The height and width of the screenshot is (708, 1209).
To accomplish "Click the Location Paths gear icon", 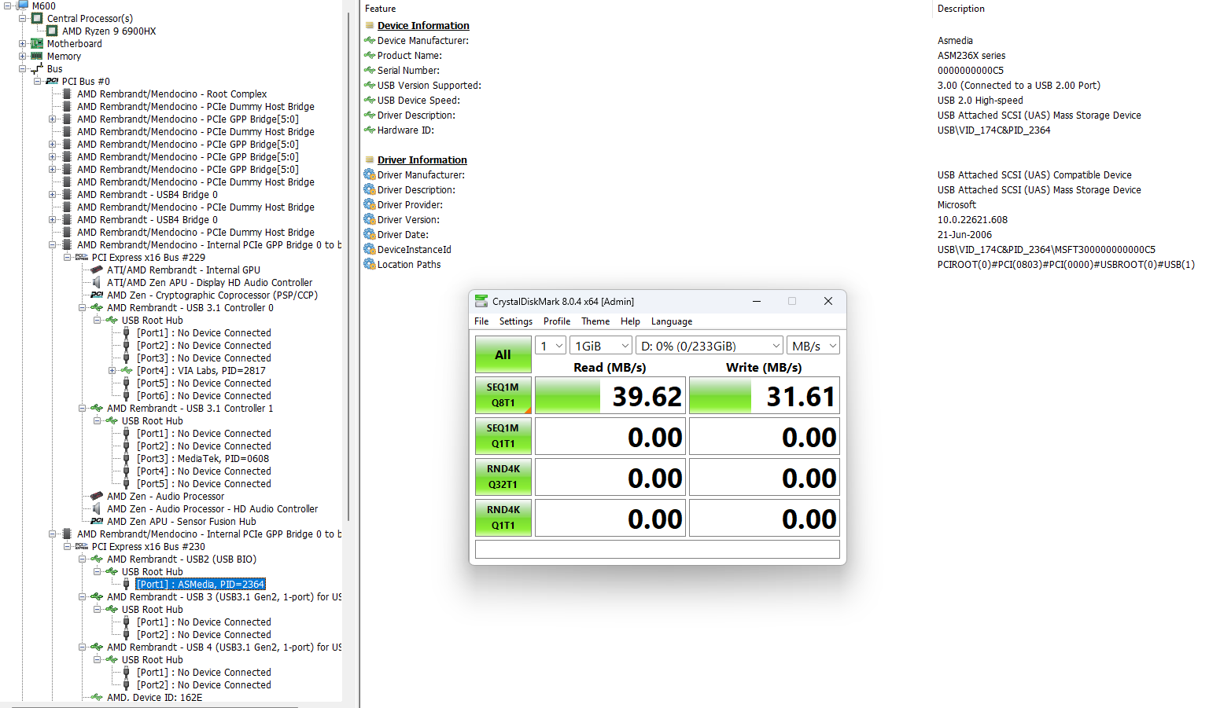I will click(x=370, y=264).
